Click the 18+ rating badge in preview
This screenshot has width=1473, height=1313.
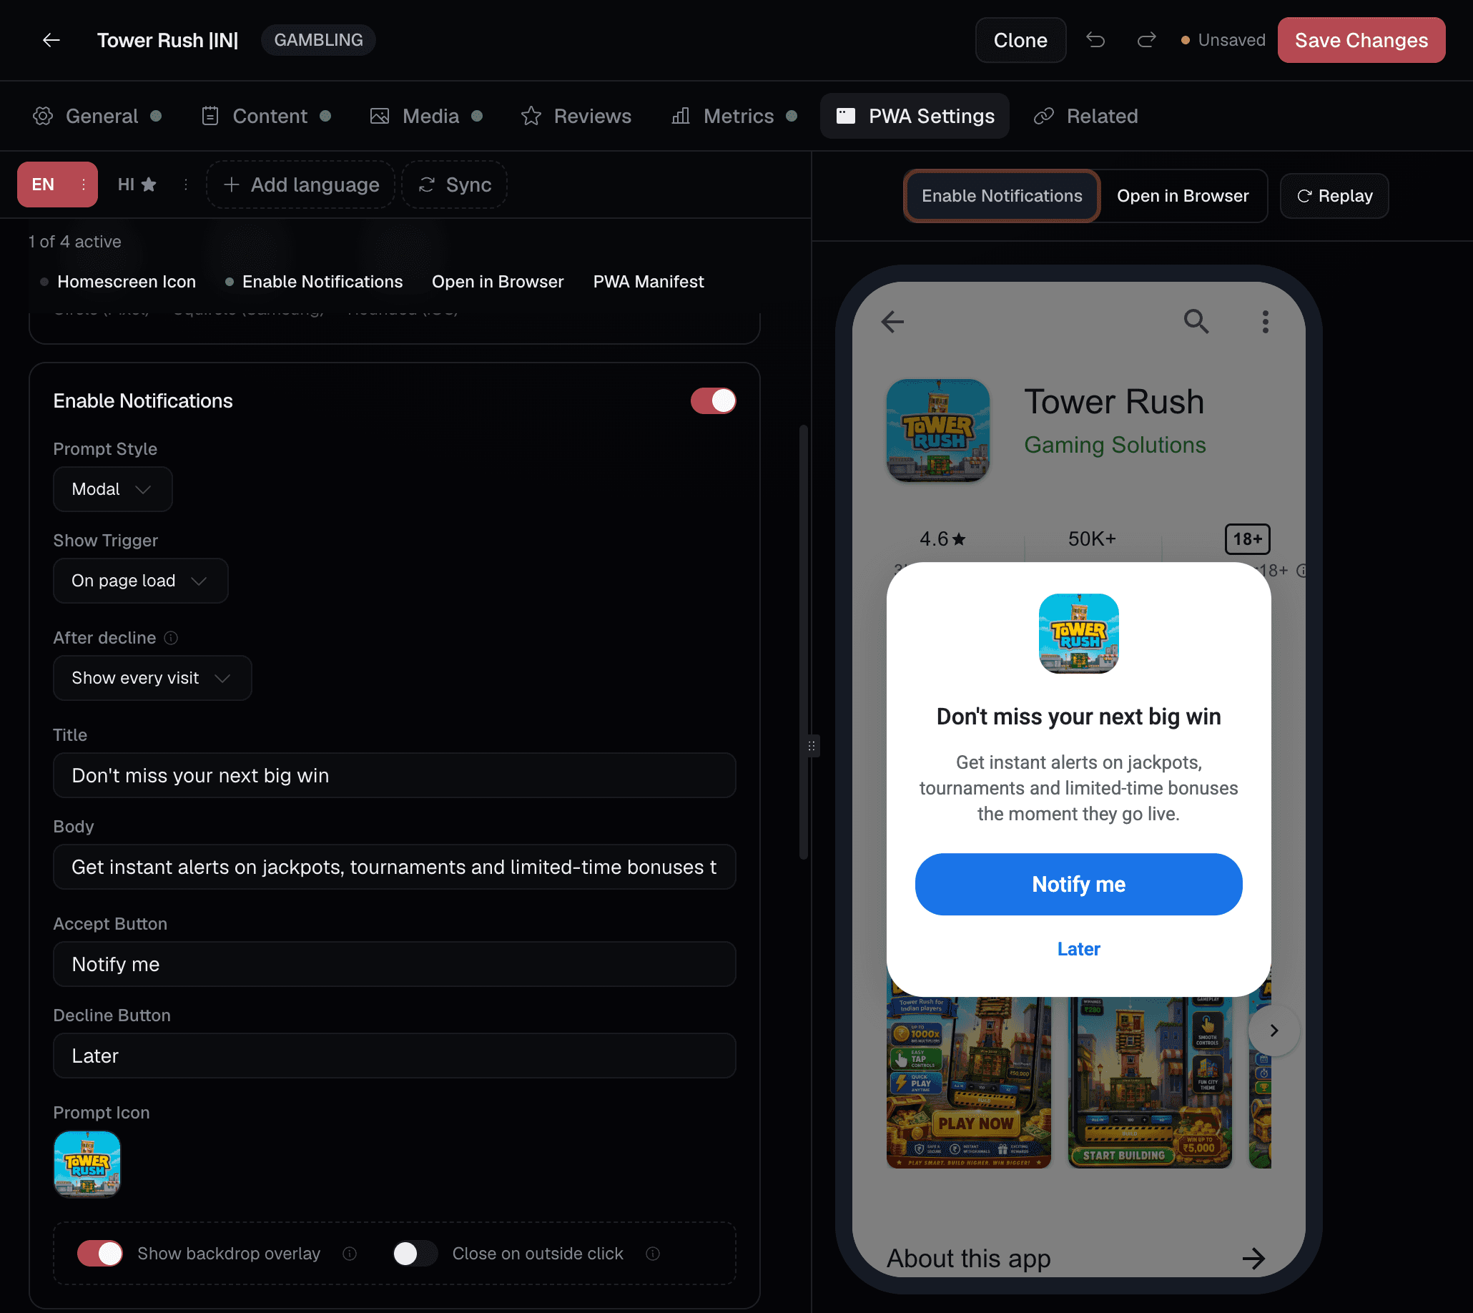click(1247, 539)
